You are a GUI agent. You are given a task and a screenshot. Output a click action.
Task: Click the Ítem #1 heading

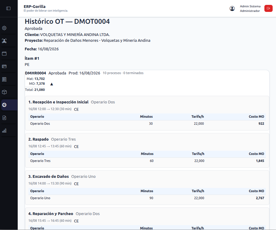(x=32, y=58)
